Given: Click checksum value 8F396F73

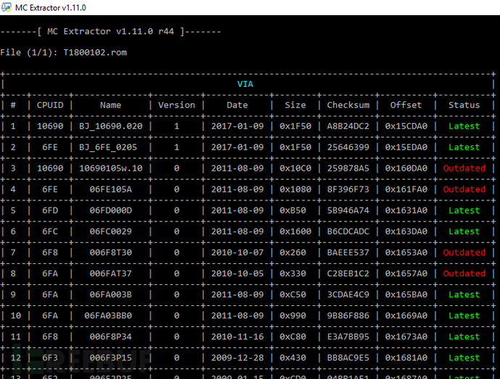Looking at the screenshot, I should [x=349, y=189].
